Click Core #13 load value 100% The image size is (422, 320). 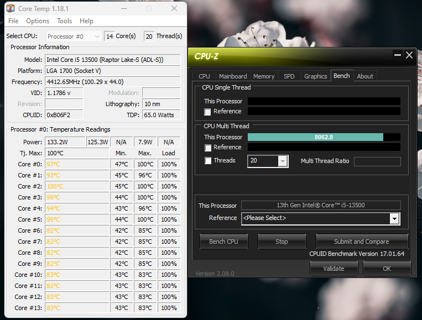[169, 308]
